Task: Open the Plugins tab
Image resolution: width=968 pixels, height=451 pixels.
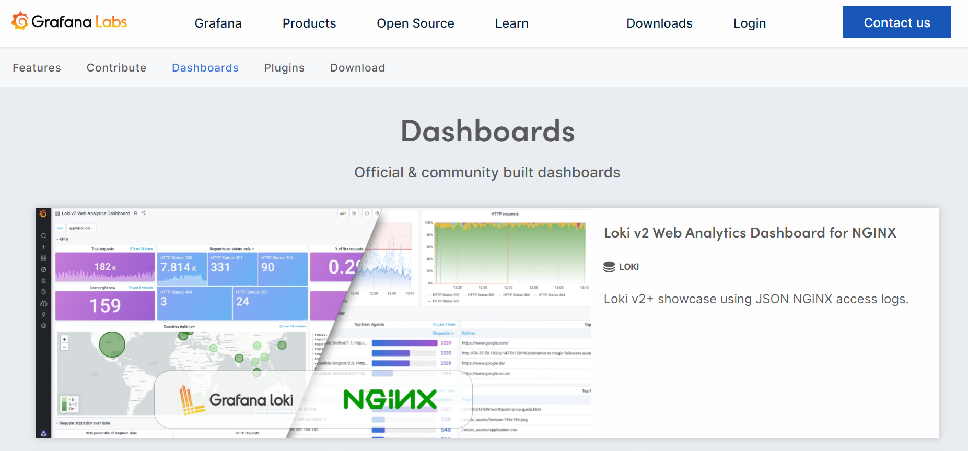Action: tap(284, 68)
